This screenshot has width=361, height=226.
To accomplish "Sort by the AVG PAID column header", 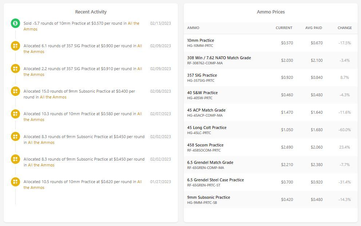I will click(314, 28).
